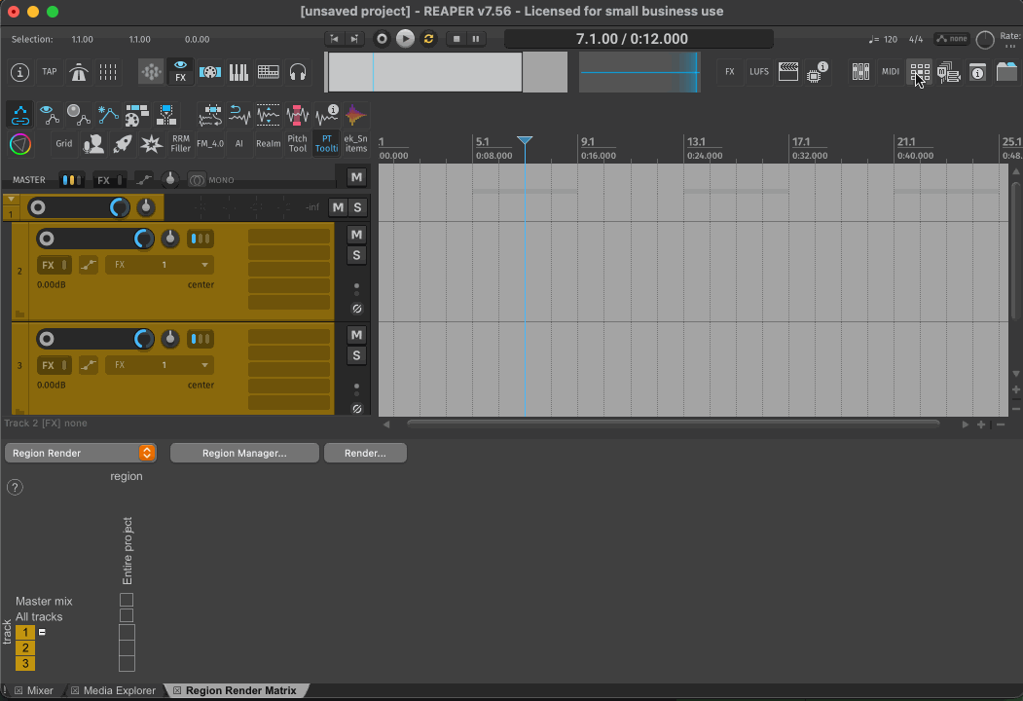Open track 3 FX 1 dropdown
Viewport: 1023px width, 701px height.
pos(160,365)
